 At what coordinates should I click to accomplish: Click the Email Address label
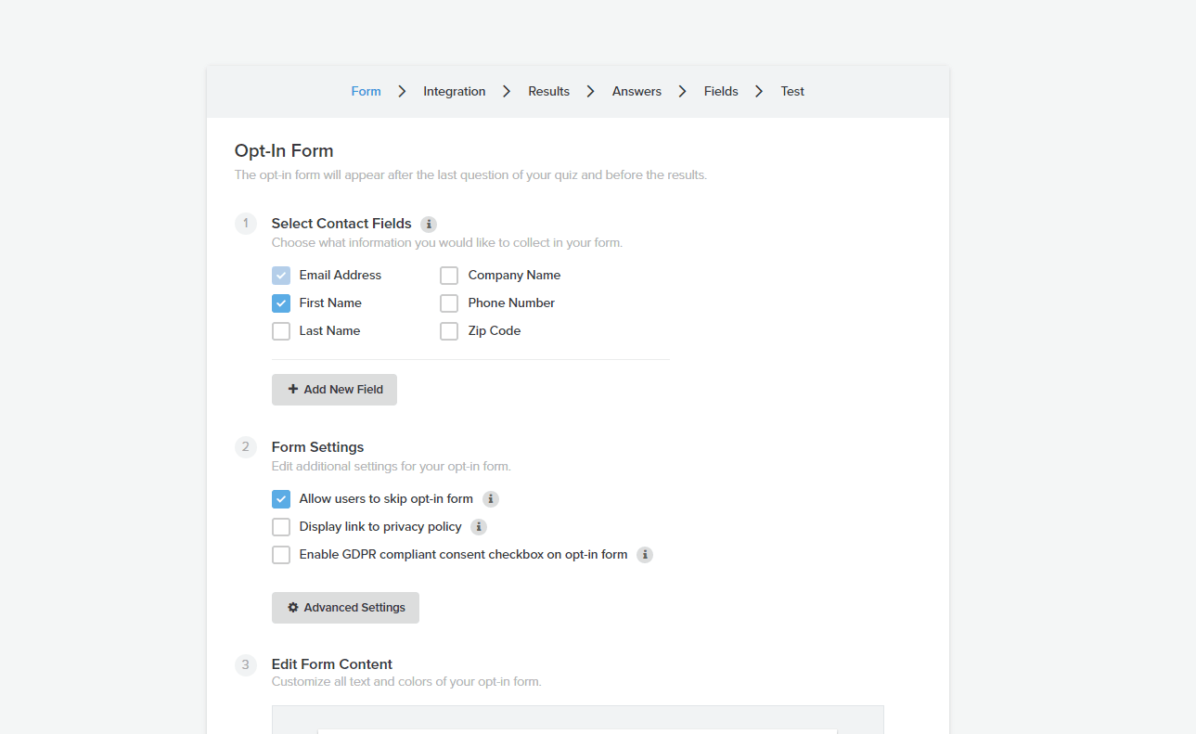pyautogui.click(x=341, y=276)
